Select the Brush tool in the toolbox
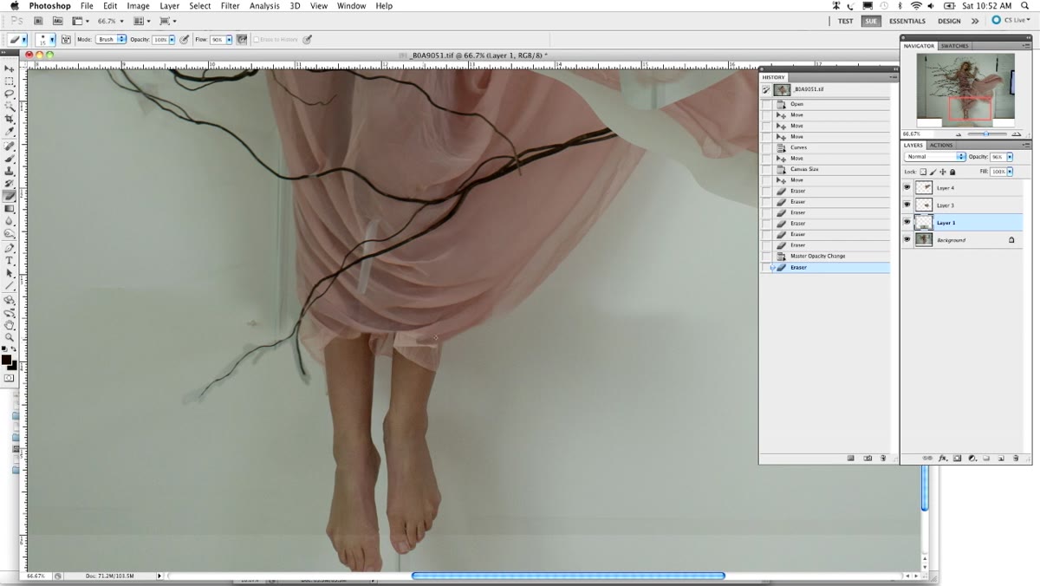The image size is (1040, 586). point(10,159)
